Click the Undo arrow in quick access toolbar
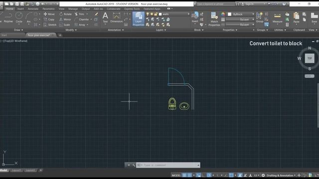This screenshot has height=179, width=319. click(43, 4)
